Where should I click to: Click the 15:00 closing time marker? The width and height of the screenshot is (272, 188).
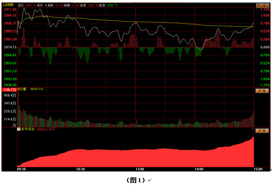point(258,169)
